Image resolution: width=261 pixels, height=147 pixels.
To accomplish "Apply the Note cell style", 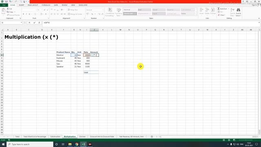I will tap(188, 13).
